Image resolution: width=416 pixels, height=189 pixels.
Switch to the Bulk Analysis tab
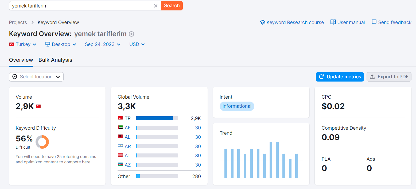55,60
